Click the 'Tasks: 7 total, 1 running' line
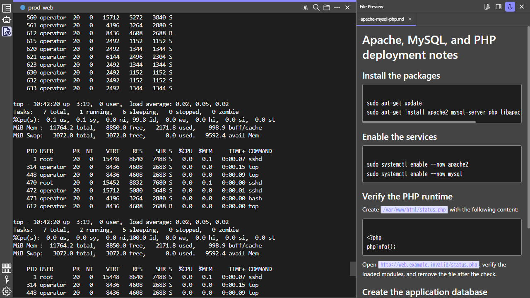Screen dimensions: 530x298 tap(126, 112)
